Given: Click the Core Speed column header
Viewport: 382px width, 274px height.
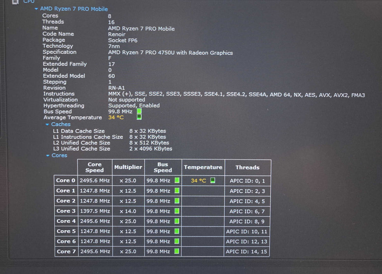Looking at the screenshot, I should pos(94,167).
